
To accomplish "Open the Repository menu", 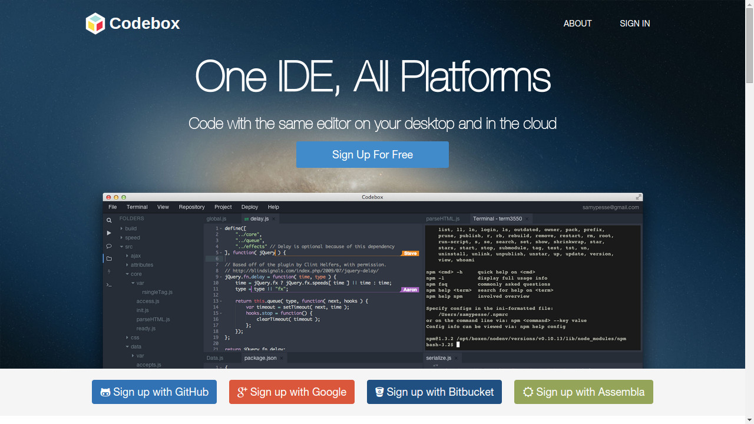I will (x=192, y=207).
